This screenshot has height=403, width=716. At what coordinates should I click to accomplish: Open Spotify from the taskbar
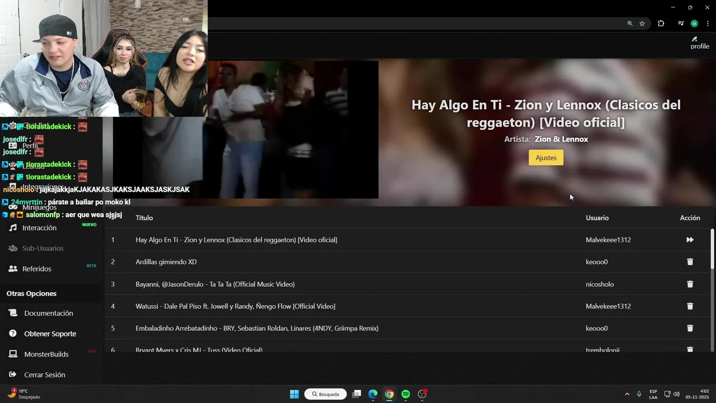(406, 394)
